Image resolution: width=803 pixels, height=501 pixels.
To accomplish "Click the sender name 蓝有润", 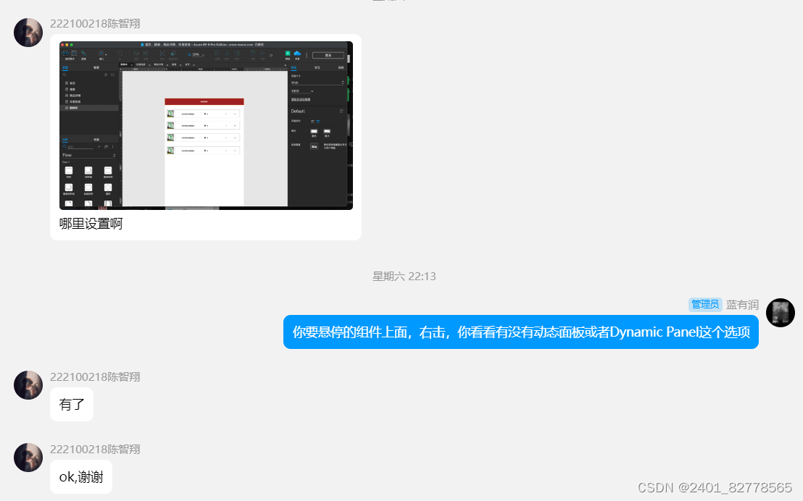I will point(742,305).
